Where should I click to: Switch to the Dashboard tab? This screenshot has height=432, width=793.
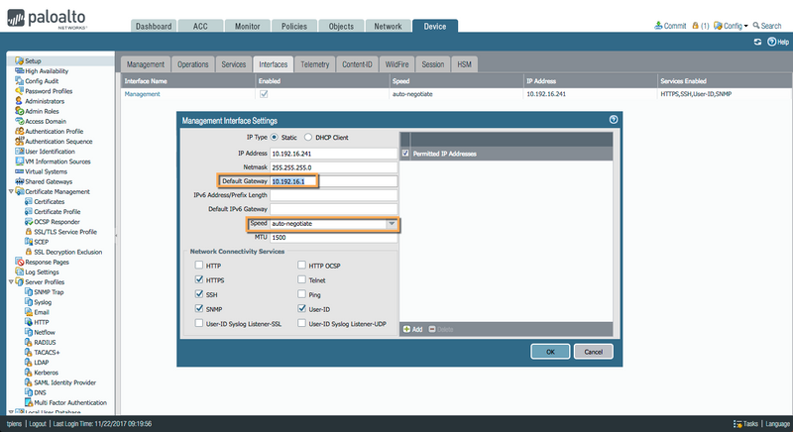pos(154,27)
